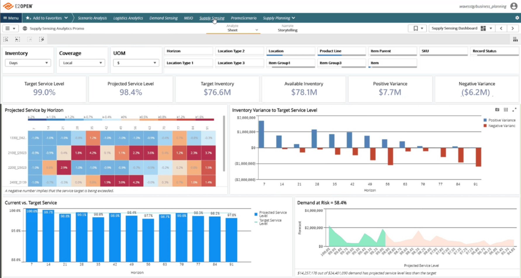Image resolution: width=521 pixels, height=278 pixels.
Task: Open the Inventory Days dropdown
Action: pos(28,63)
